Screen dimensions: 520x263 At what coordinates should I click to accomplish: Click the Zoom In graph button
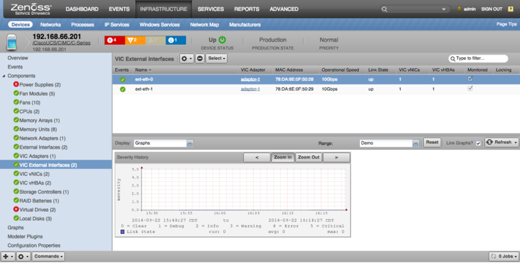283,157
